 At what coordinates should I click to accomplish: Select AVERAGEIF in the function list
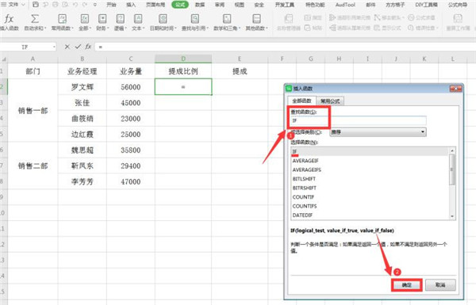[370, 161]
